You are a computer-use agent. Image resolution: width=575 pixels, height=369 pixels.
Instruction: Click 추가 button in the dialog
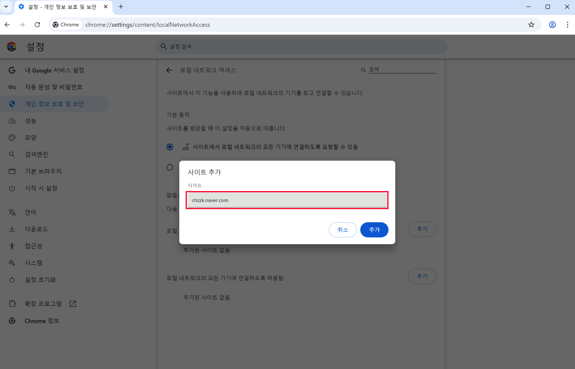374,230
